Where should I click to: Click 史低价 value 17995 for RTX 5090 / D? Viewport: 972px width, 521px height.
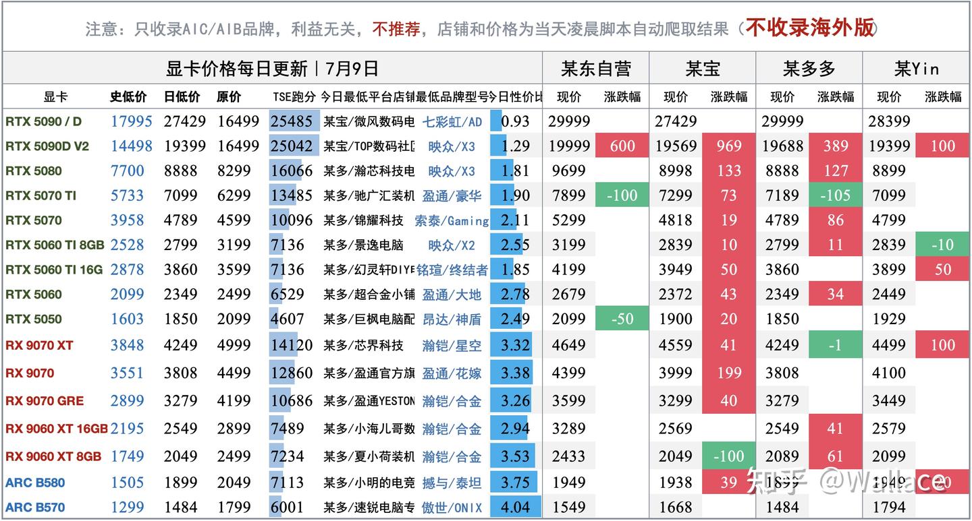132,122
